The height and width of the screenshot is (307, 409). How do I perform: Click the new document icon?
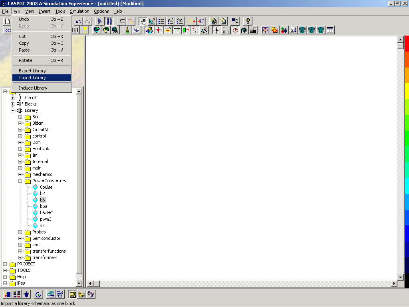pos(7,22)
